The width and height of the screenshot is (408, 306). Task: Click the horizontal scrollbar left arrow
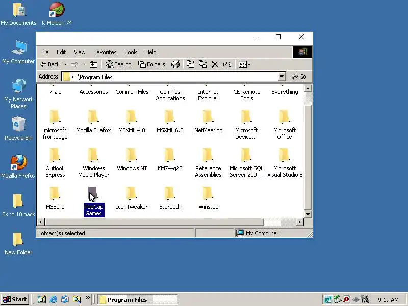[x=40, y=222]
